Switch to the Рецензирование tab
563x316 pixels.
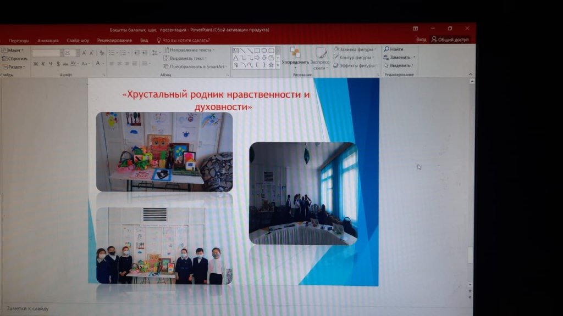(x=114, y=41)
